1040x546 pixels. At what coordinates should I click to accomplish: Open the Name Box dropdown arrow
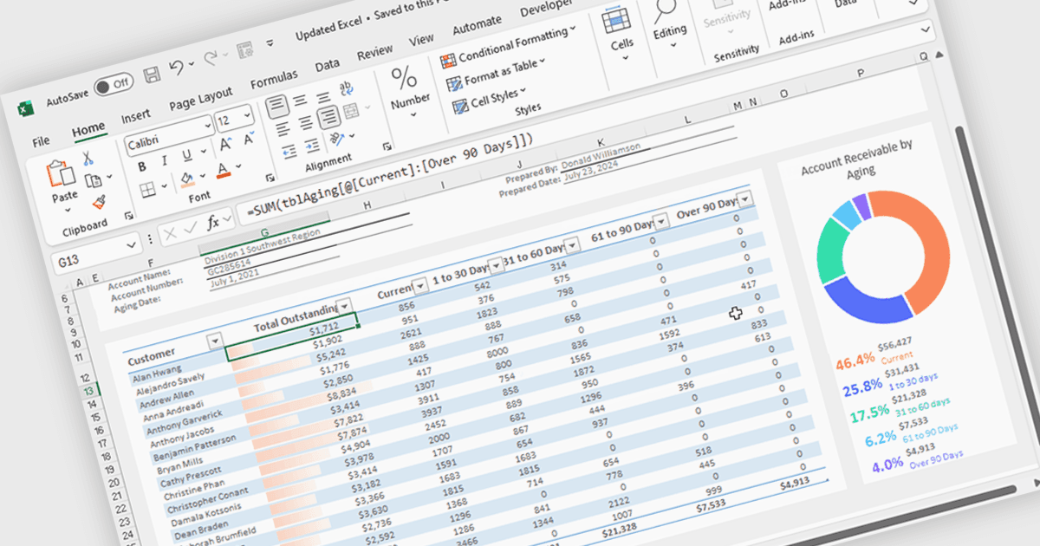coord(133,244)
